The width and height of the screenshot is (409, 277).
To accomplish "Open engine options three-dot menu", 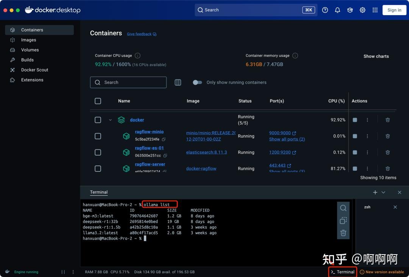I will click(x=73, y=272).
